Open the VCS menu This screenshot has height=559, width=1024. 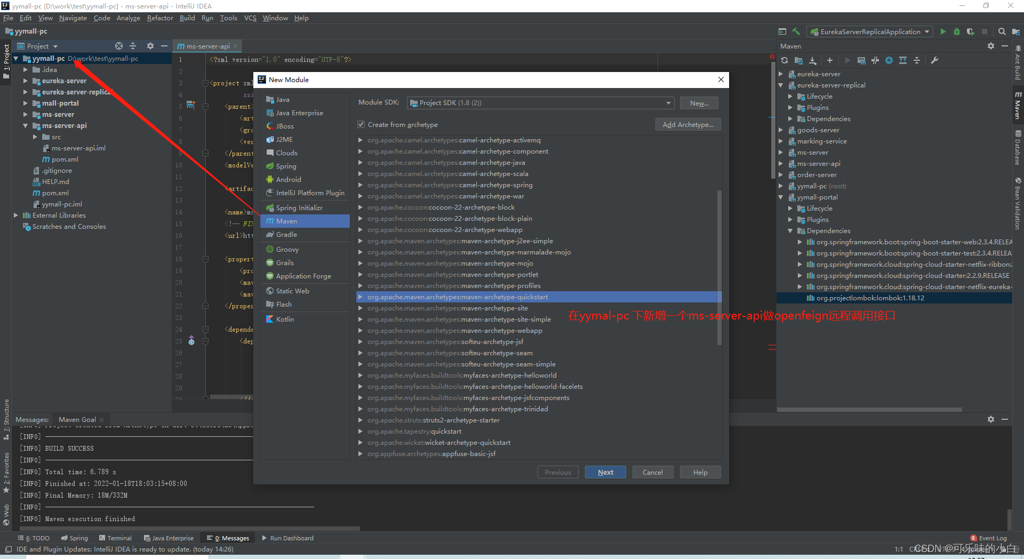tap(250, 18)
